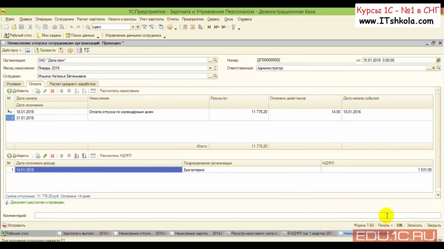Click green pencil edit icon in НДФЛ table
Screen dimensions: 444x249
click(45, 156)
